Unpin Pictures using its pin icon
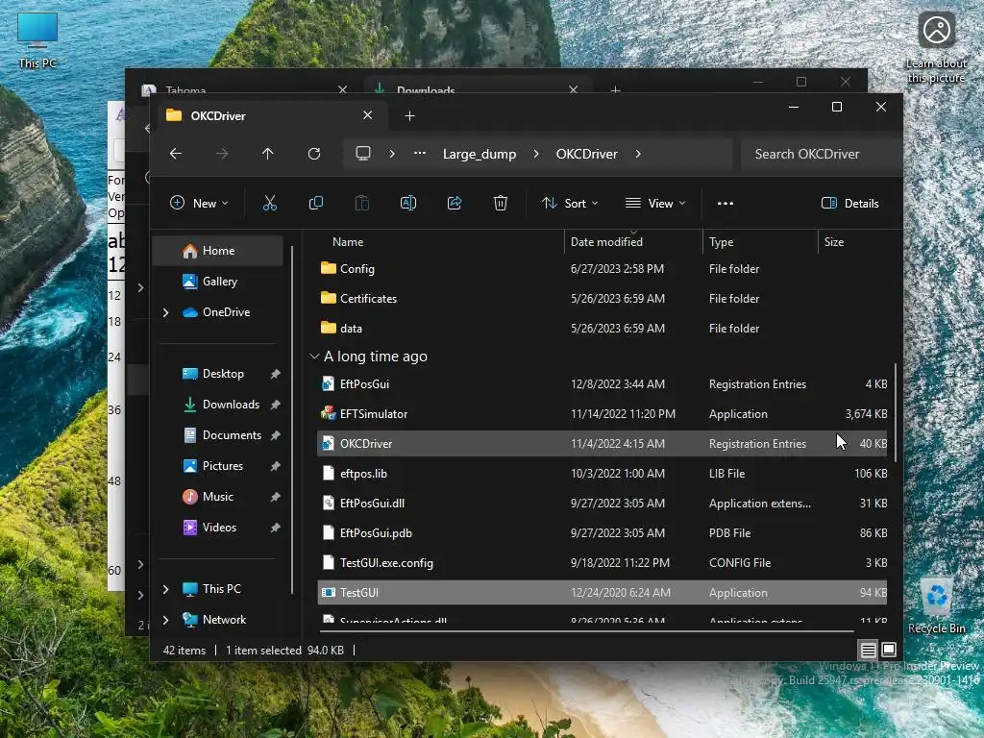 (x=275, y=466)
